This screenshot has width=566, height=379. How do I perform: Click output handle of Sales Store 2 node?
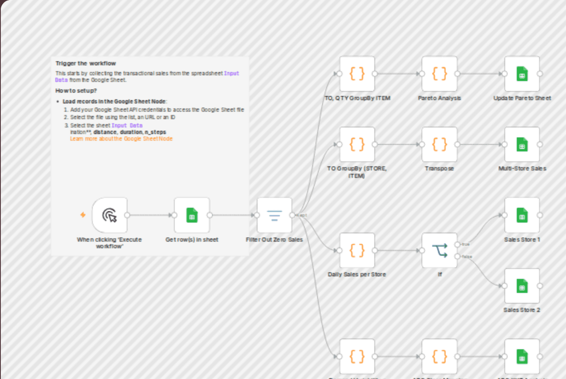(540, 286)
